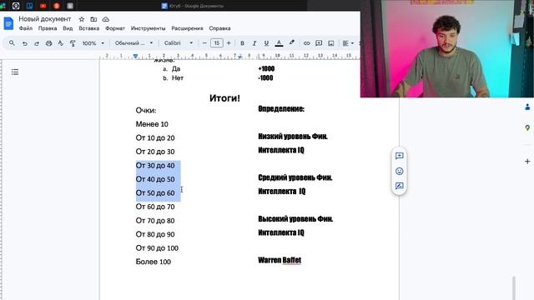Click the font size field showing 15

(x=217, y=43)
